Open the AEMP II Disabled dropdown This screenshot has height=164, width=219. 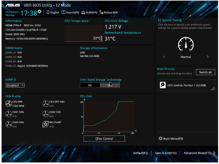pyautogui.click(x=15, y=85)
